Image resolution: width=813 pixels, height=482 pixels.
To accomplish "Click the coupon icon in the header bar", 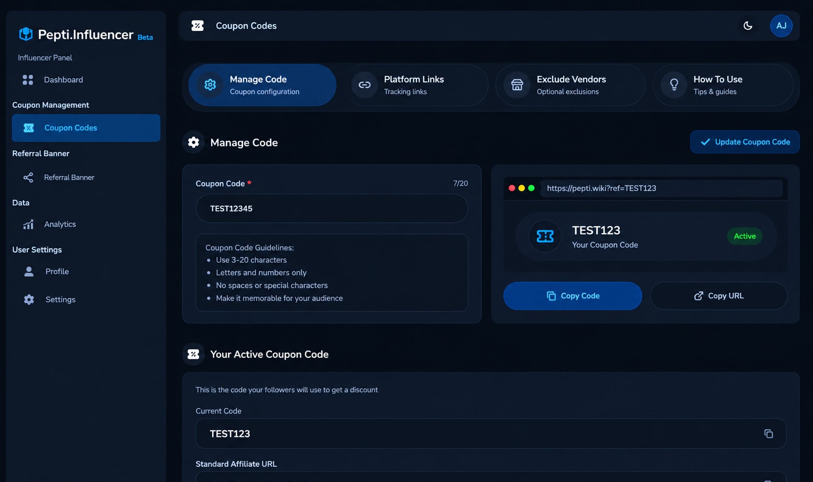I will click(198, 26).
